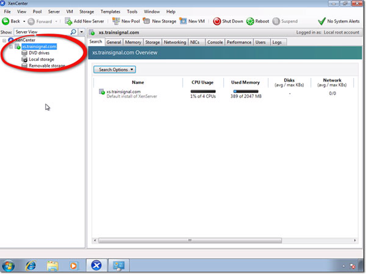Sort by the Disks column header
The image size is (366, 274).
pos(289,82)
